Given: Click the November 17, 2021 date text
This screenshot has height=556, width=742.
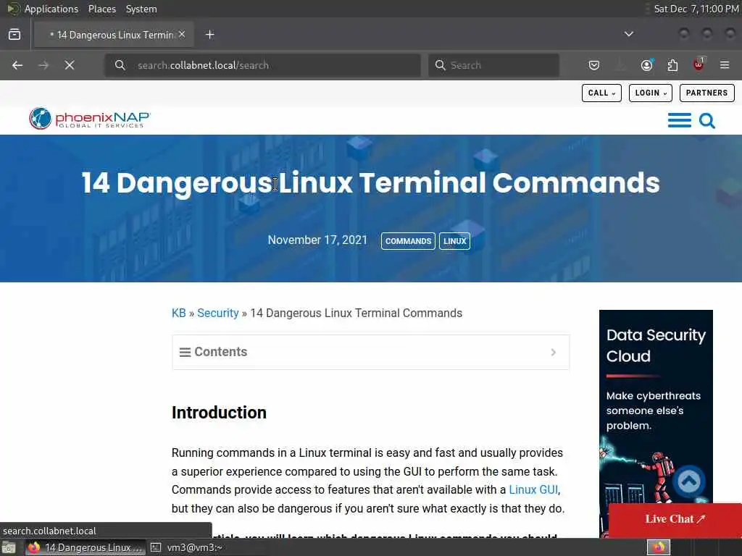Looking at the screenshot, I should pos(317,240).
